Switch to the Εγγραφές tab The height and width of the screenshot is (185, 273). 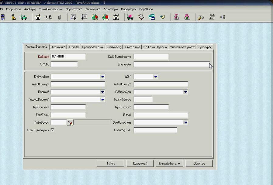[205, 47]
